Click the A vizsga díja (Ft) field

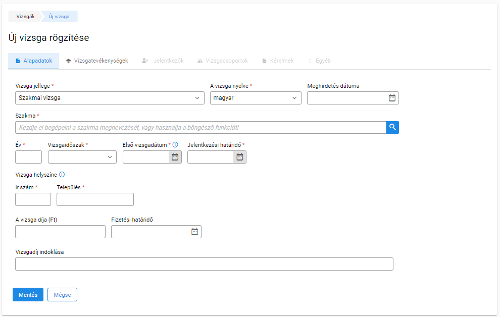(x=60, y=232)
